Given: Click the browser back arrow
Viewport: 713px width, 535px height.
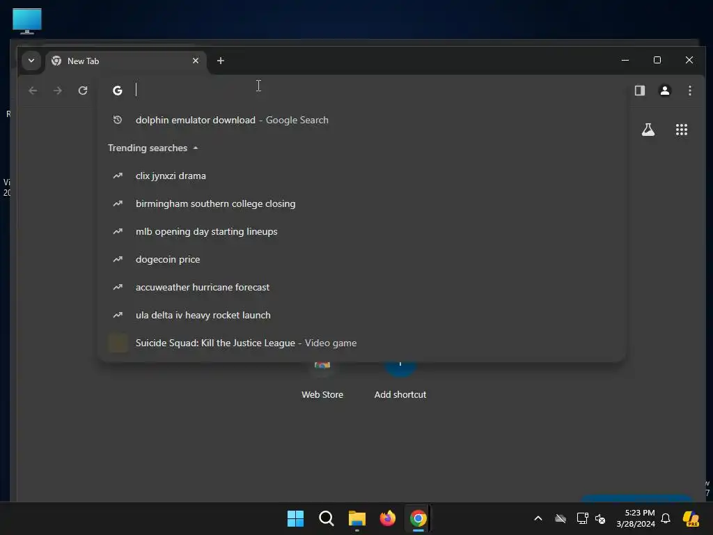Looking at the screenshot, I should pyautogui.click(x=33, y=91).
